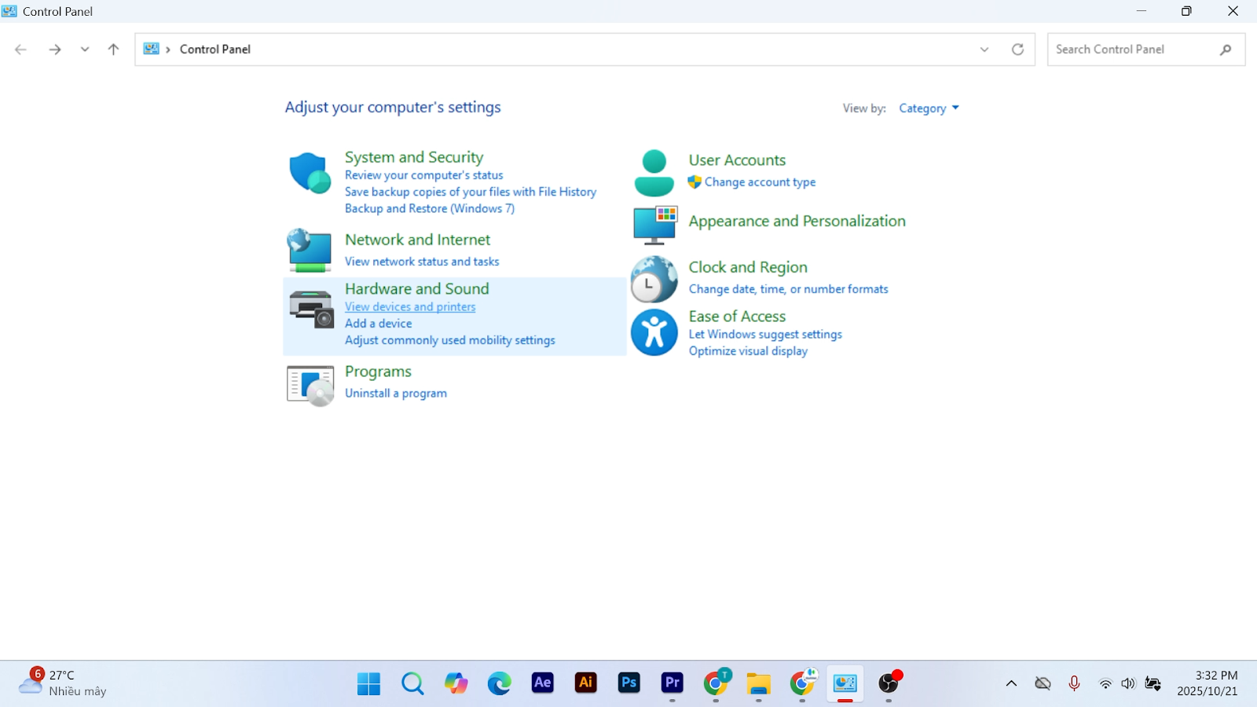1257x707 pixels.
Task: Click the Add a device link
Action: pos(378,324)
